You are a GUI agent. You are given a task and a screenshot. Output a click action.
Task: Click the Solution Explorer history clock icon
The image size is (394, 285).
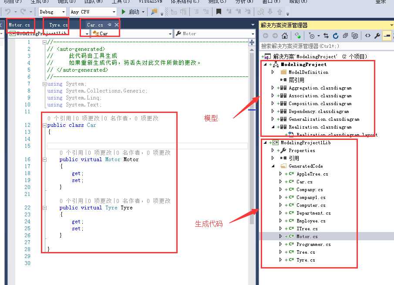pyautogui.click(x=312, y=36)
